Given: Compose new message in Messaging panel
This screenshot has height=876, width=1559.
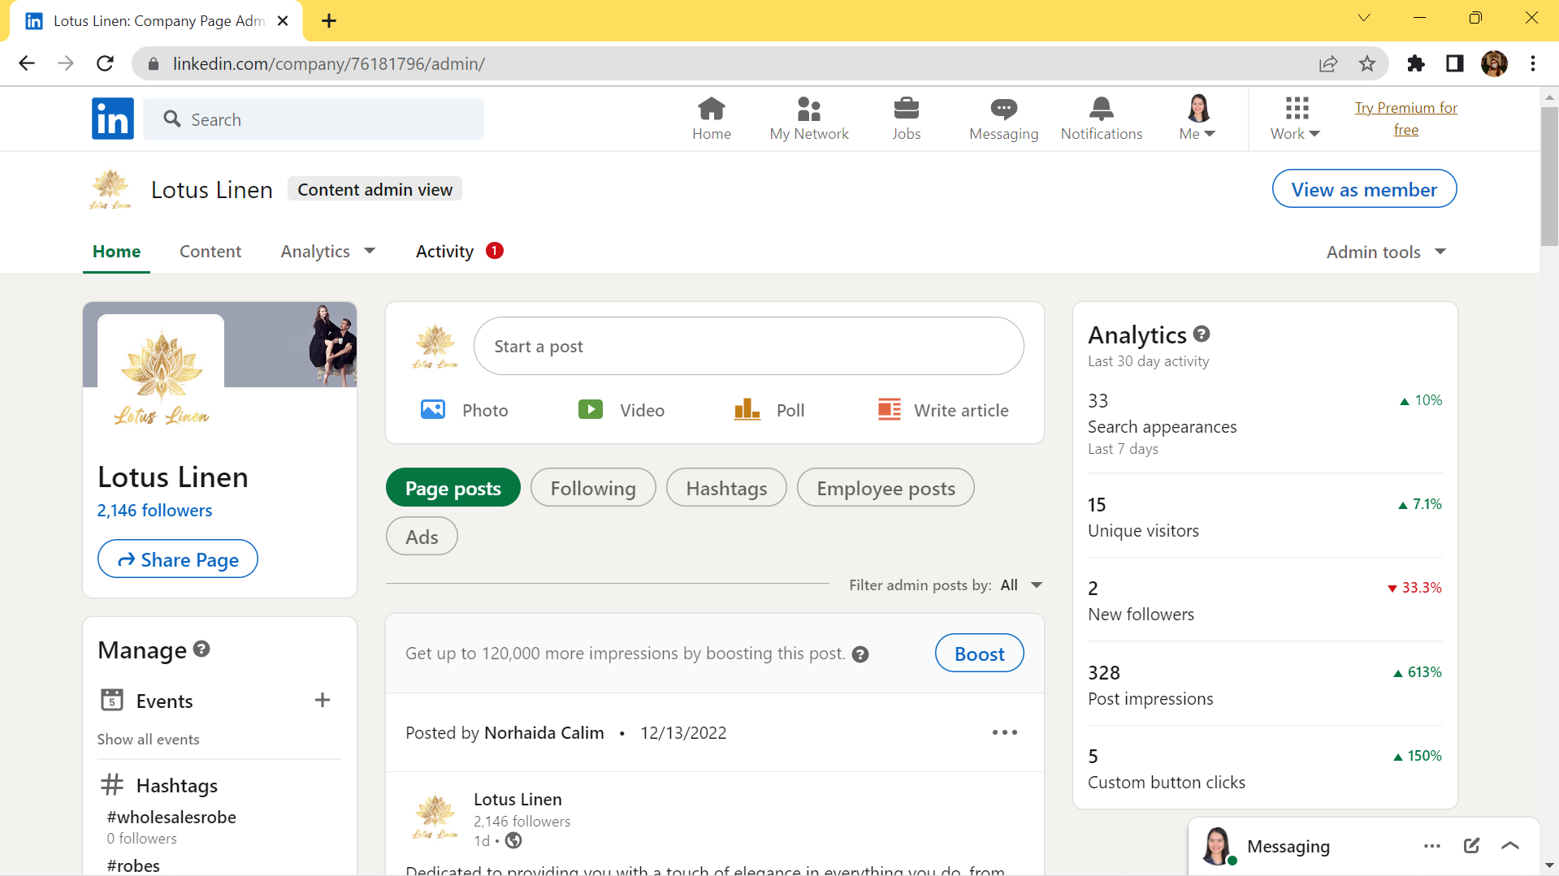Looking at the screenshot, I should (x=1471, y=846).
